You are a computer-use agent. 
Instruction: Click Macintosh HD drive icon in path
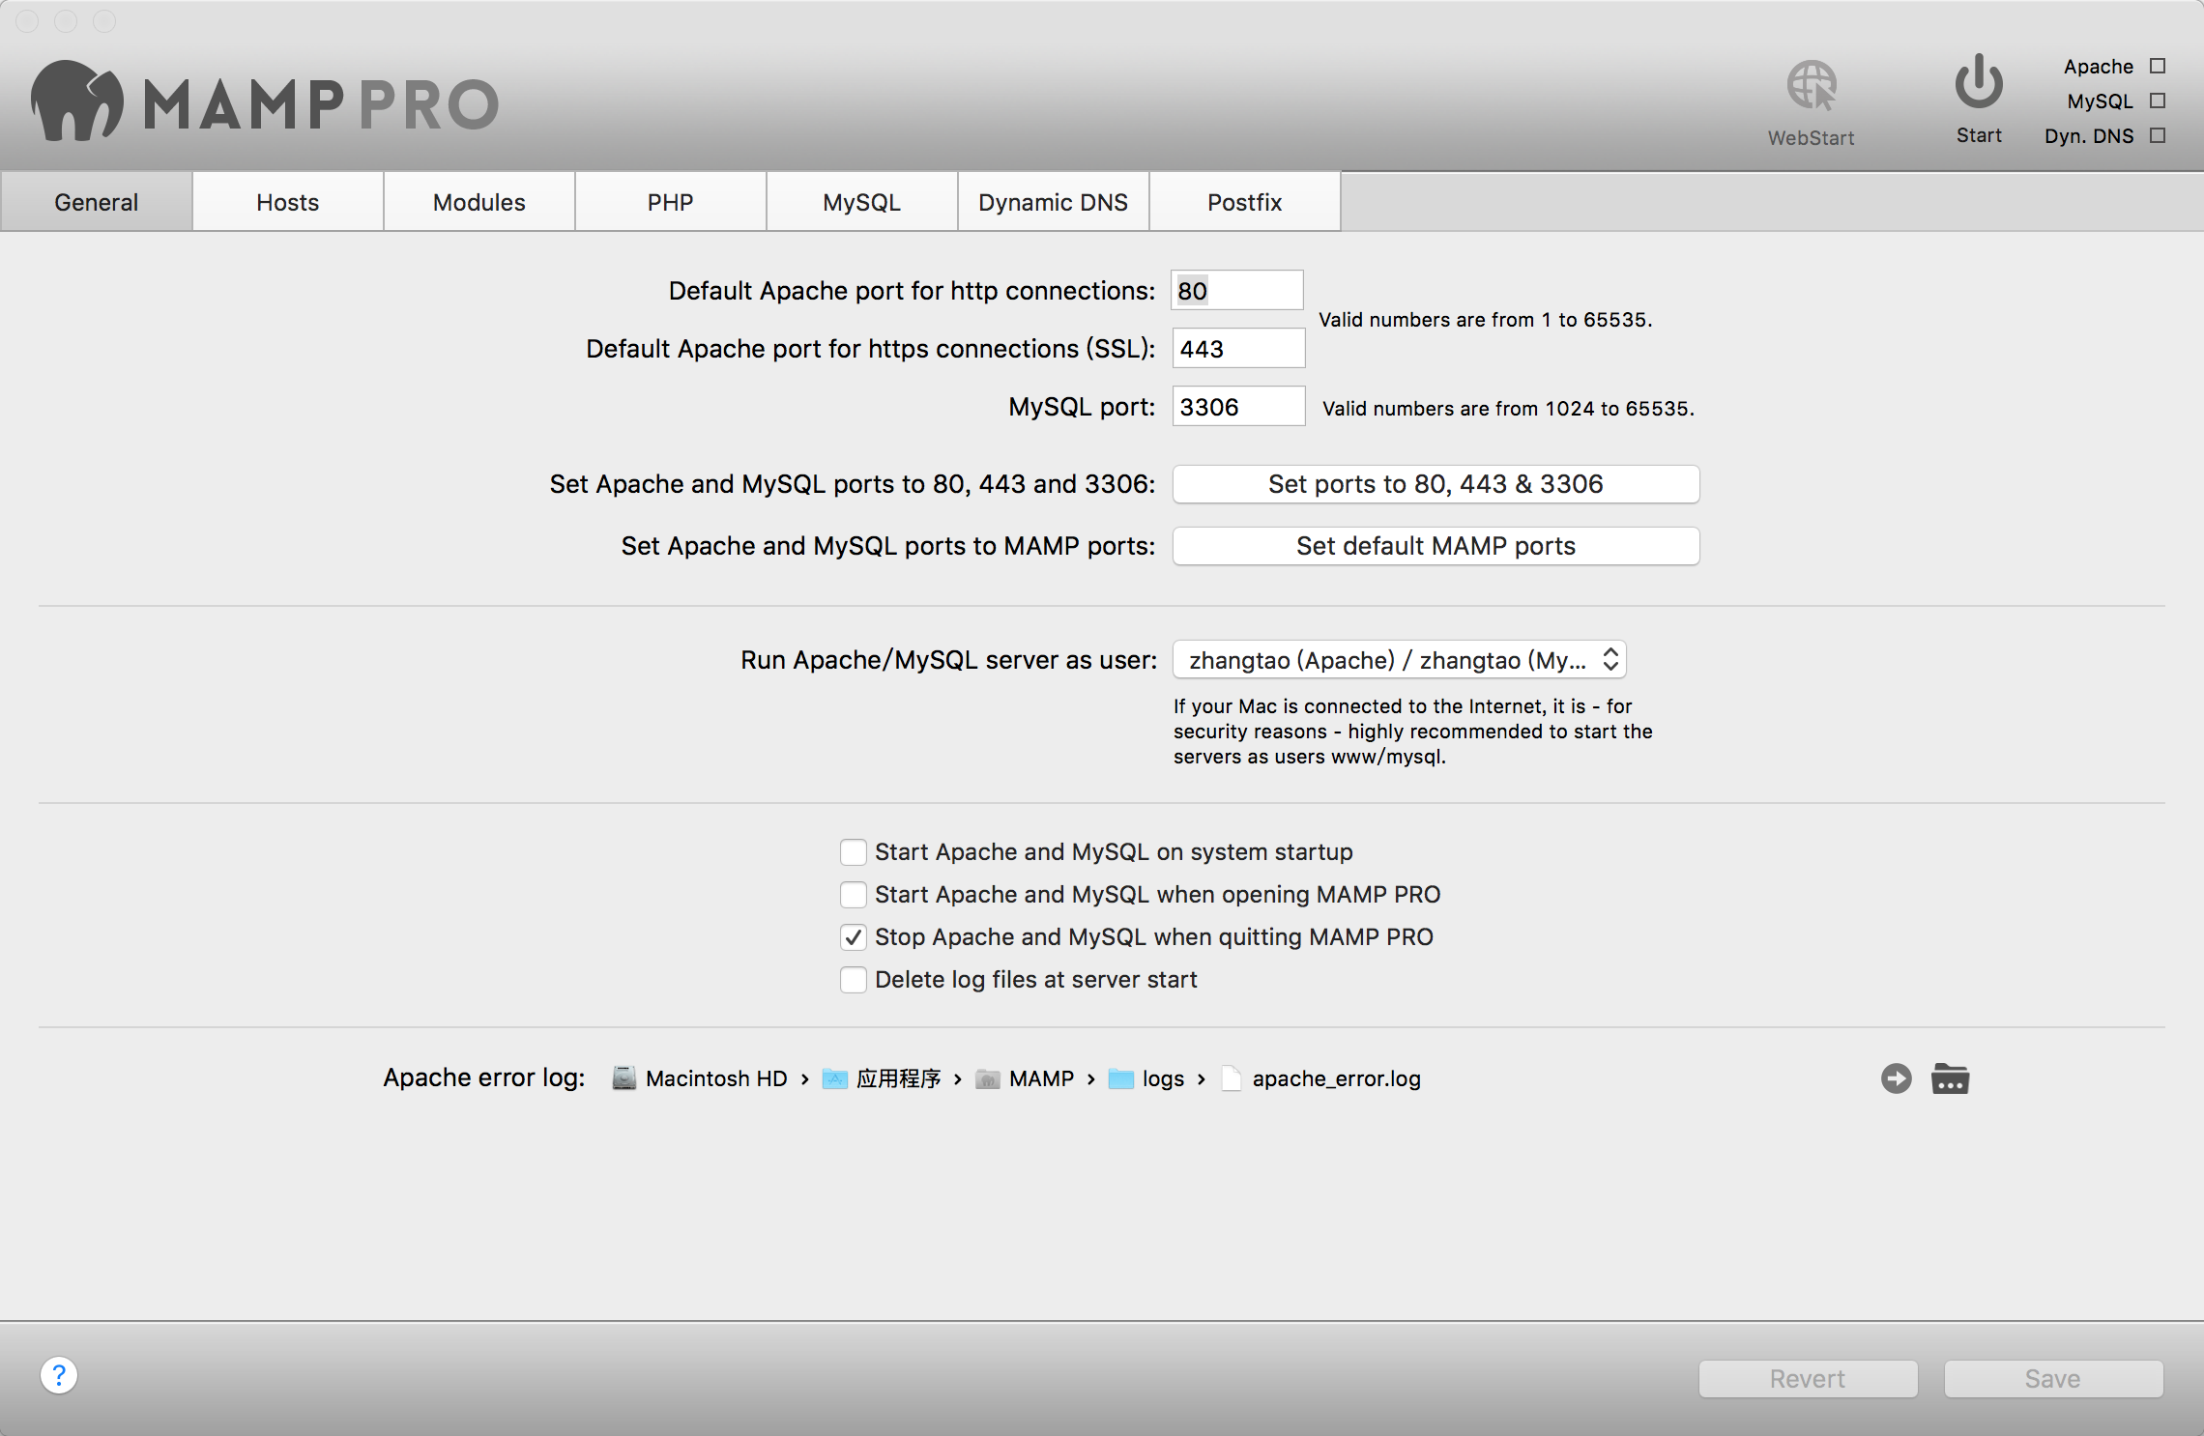[624, 1078]
